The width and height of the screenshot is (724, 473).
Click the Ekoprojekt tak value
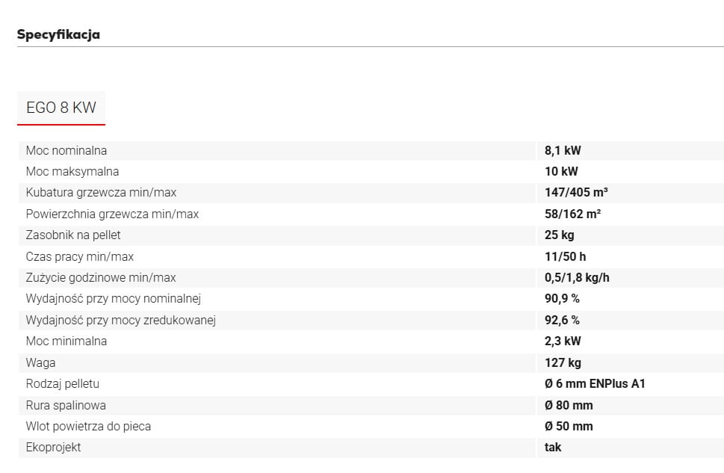pyautogui.click(x=553, y=448)
